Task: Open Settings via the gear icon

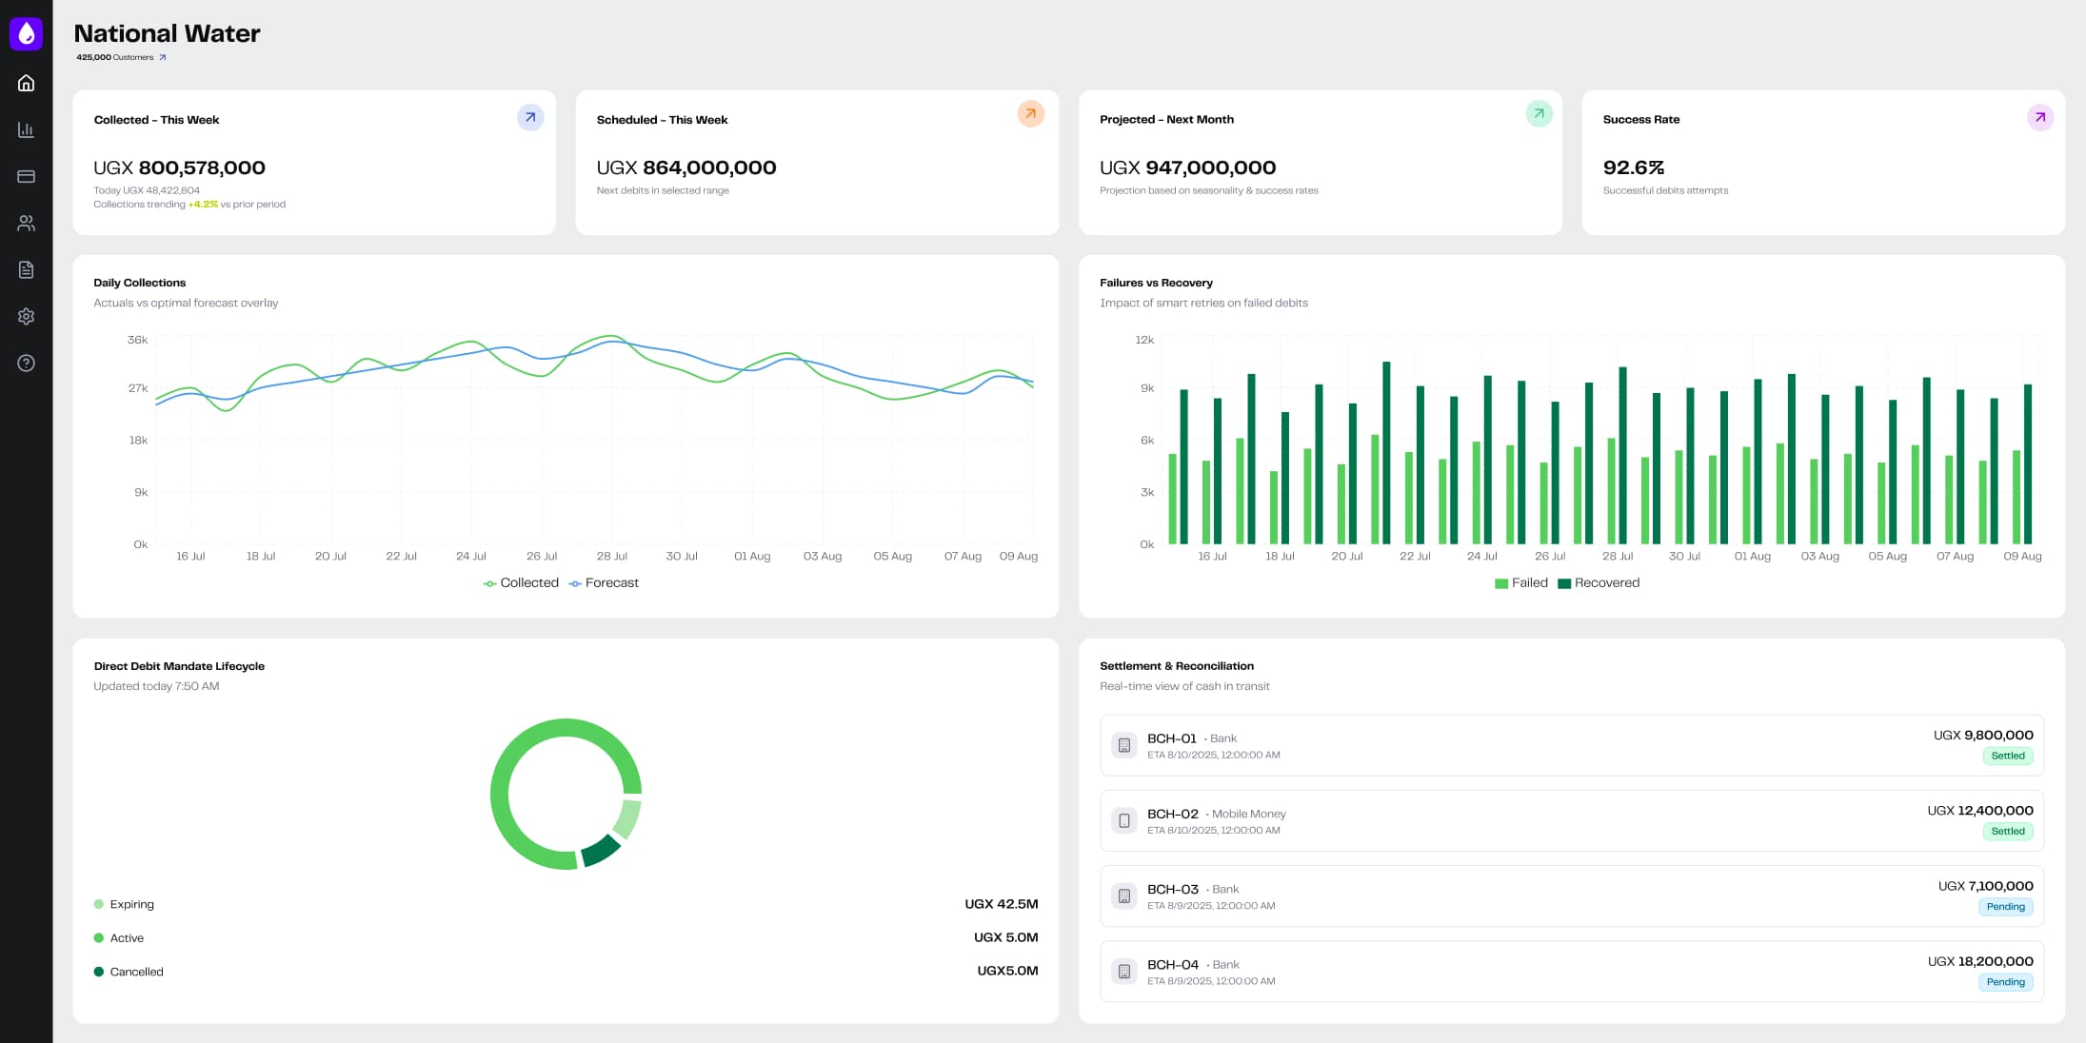Action: 26,316
